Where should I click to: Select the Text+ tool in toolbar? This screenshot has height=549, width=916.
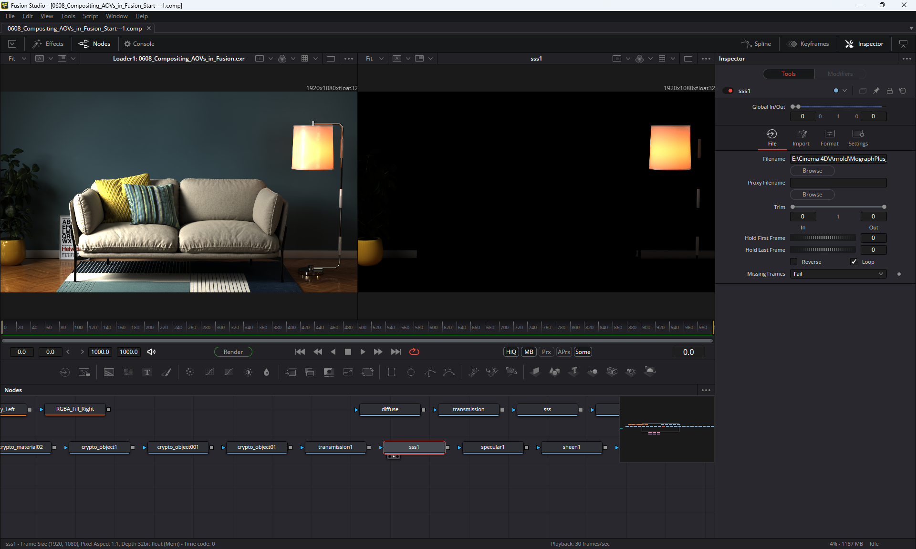pos(147,372)
